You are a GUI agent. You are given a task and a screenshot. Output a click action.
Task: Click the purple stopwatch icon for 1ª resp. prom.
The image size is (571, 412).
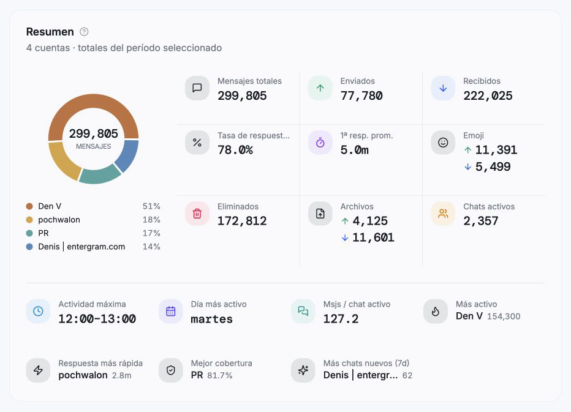click(320, 143)
